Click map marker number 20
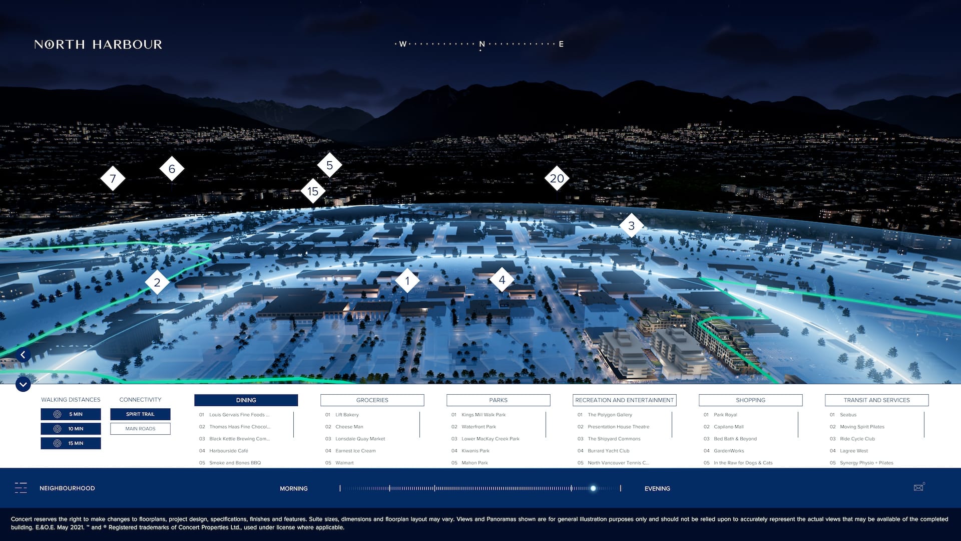 557,178
